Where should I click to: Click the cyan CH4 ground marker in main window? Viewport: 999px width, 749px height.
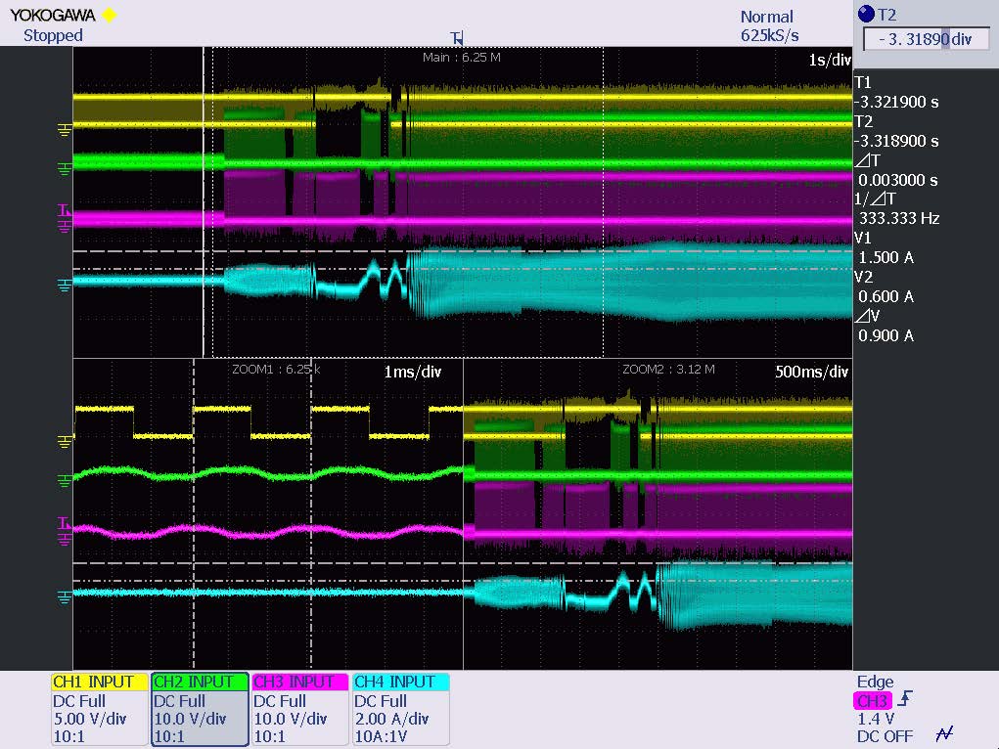coord(65,285)
